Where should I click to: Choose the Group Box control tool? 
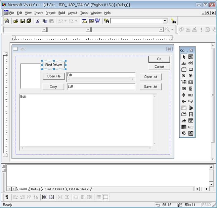click(184, 69)
